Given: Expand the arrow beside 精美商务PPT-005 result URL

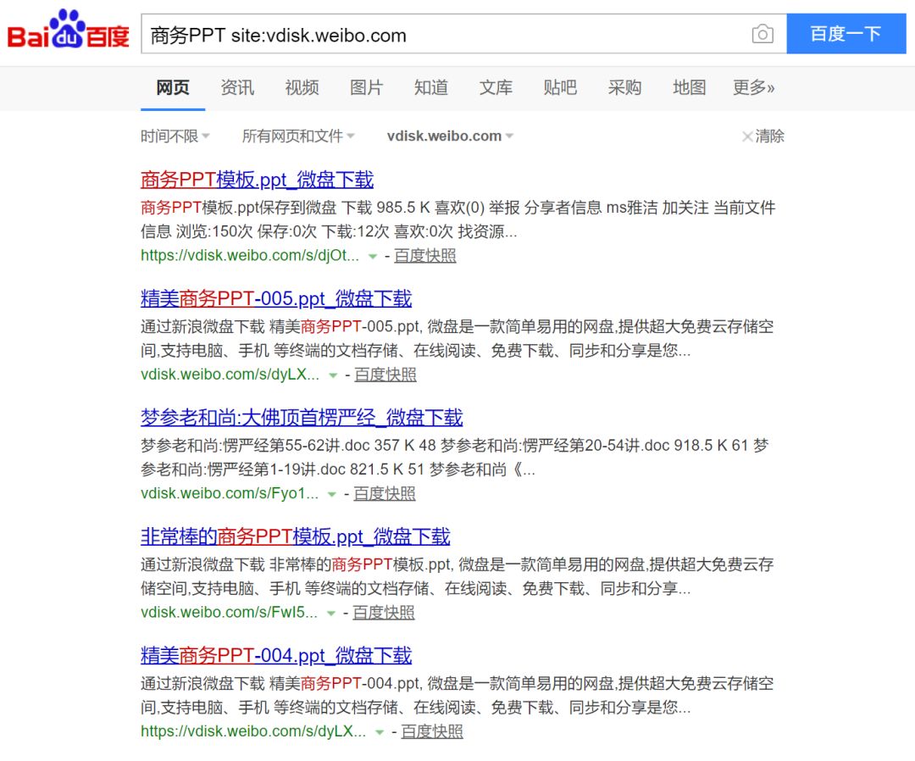Looking at the screenshot, I should pyautogui.click(x=332, y=375).
